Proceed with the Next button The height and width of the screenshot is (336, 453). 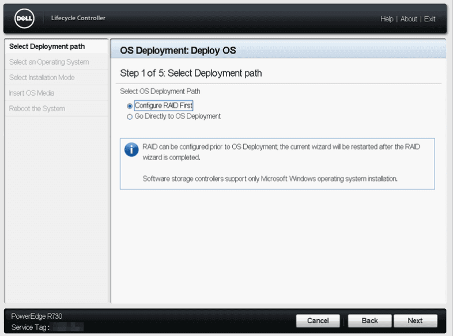pos(415,321)
